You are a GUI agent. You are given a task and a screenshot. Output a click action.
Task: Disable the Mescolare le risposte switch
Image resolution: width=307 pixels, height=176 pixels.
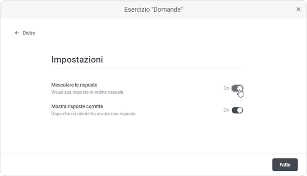pos(237,88)
